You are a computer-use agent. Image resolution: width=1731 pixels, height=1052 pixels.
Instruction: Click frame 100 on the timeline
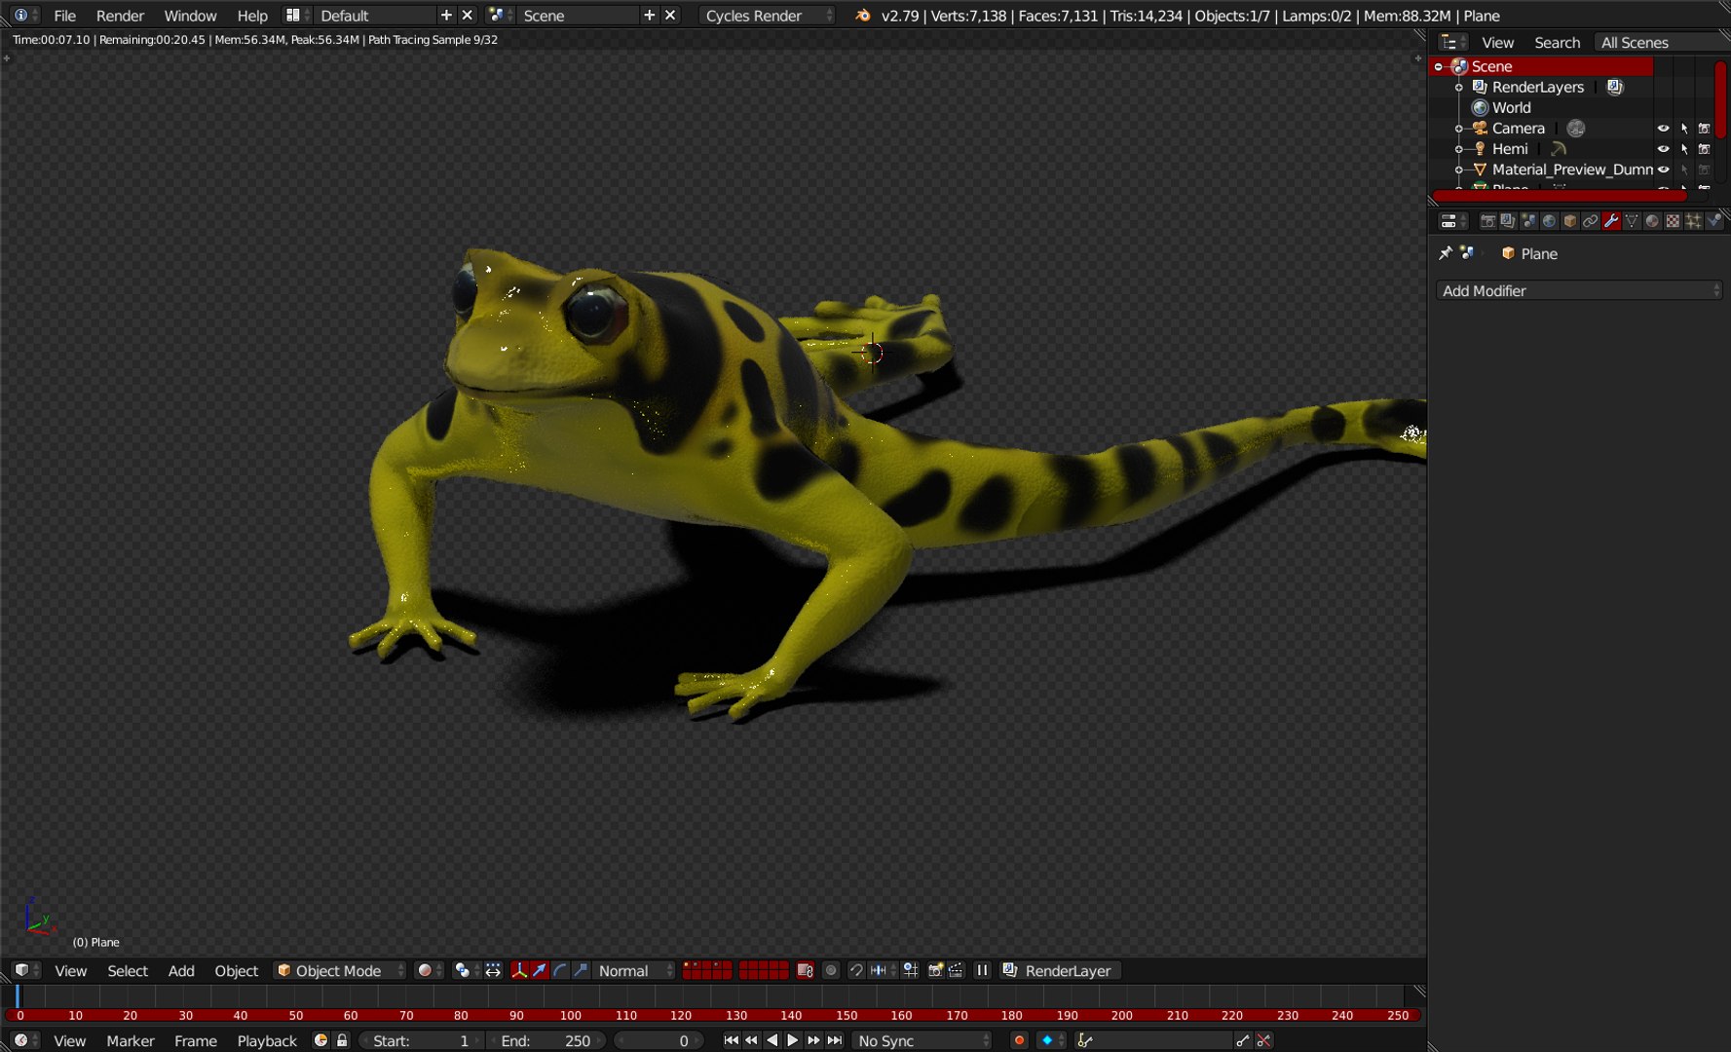571,1015
